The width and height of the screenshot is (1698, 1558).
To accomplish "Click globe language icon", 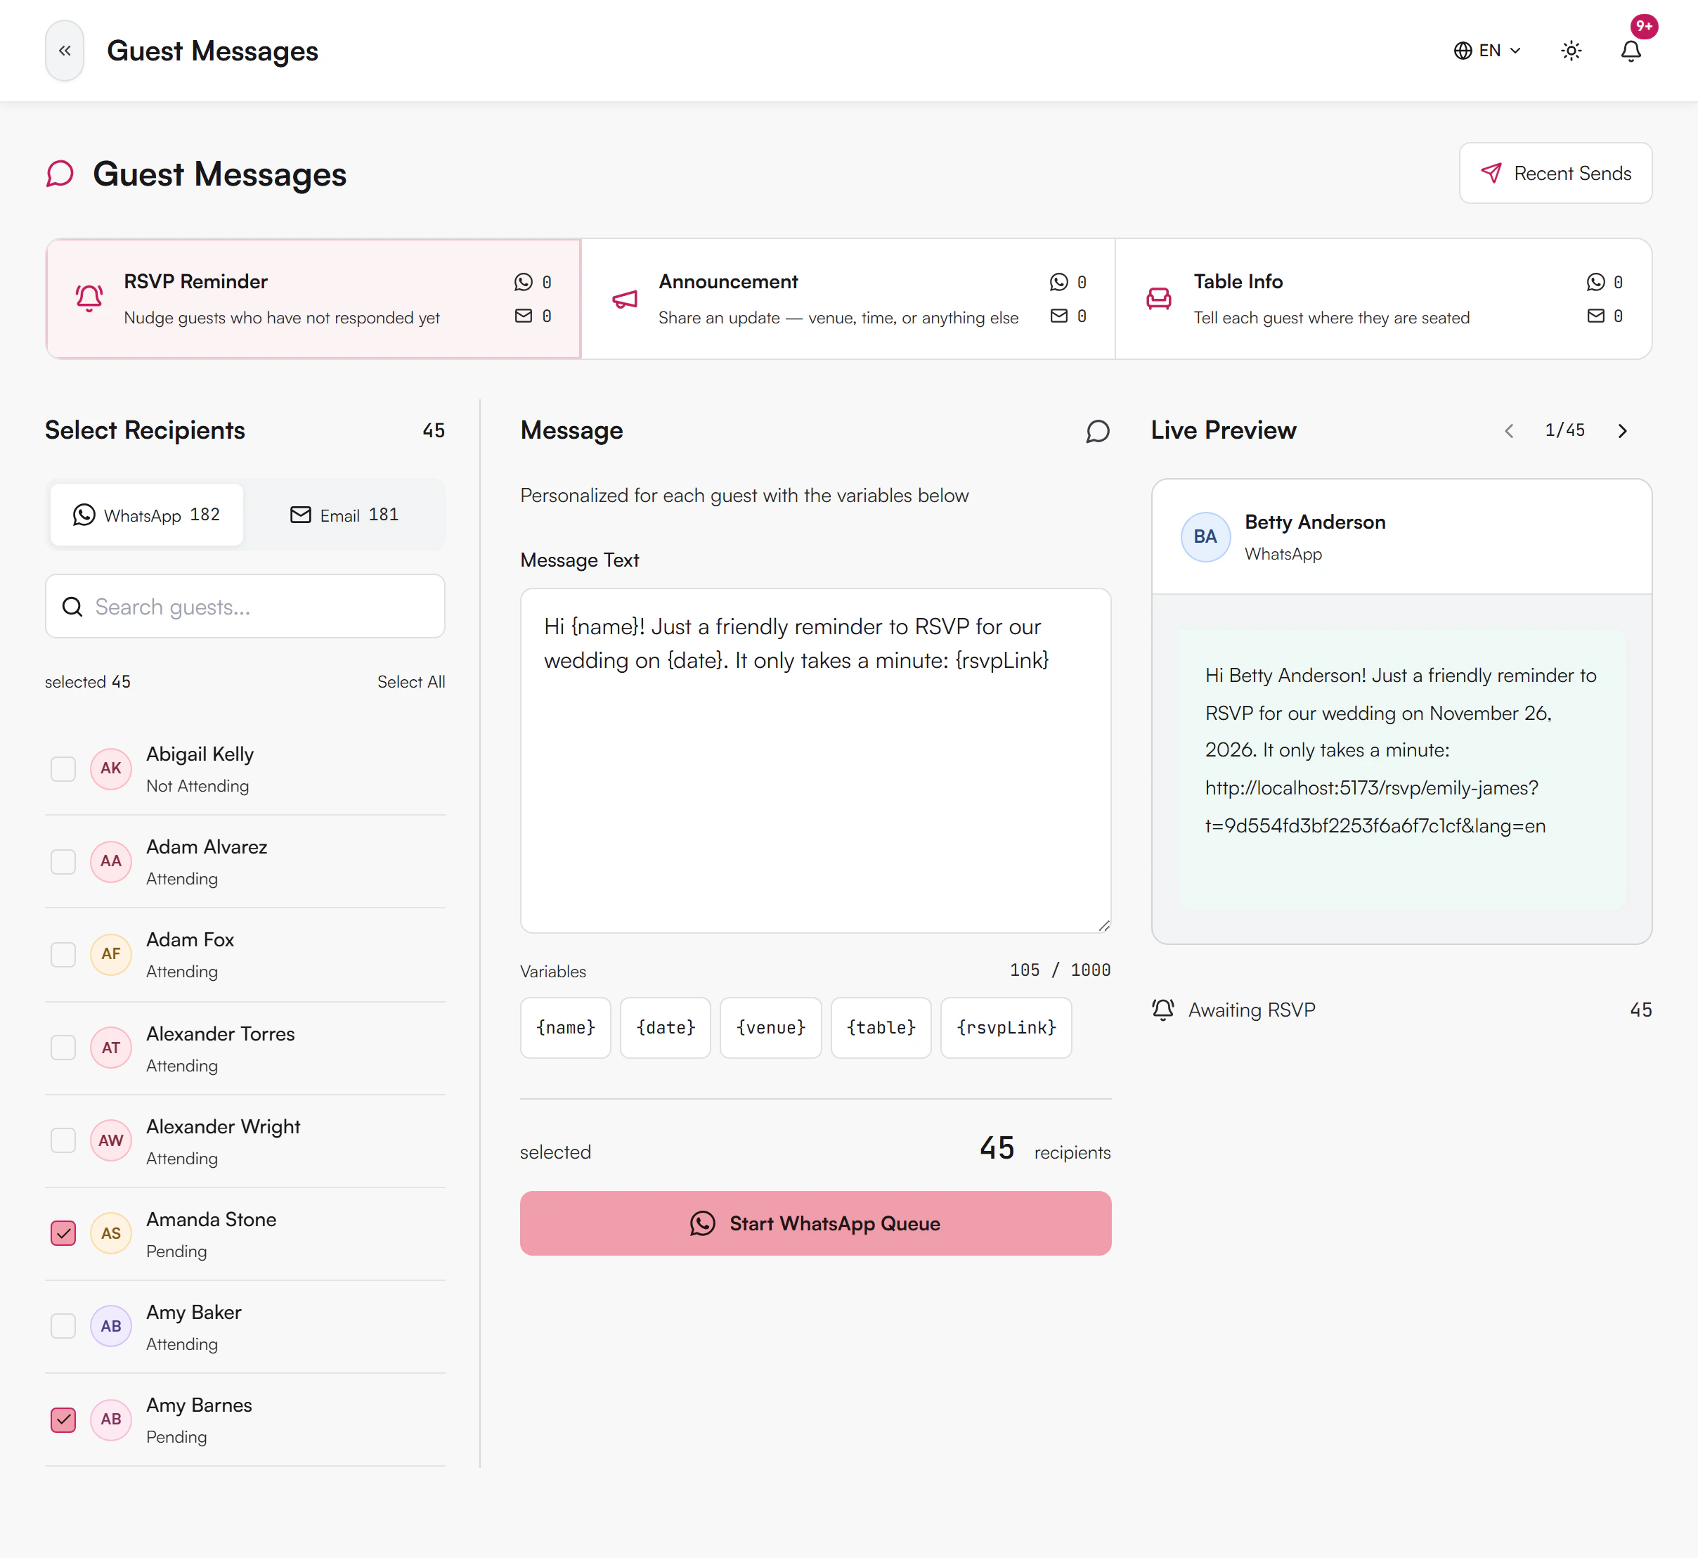I will point(1463,51).
